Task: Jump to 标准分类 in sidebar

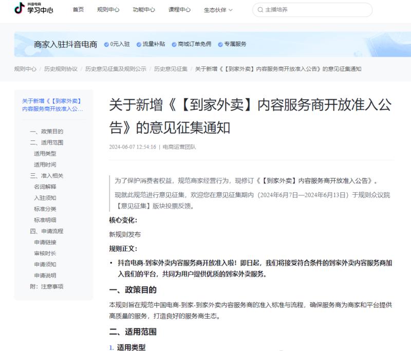Action: (x=45, y=209)
